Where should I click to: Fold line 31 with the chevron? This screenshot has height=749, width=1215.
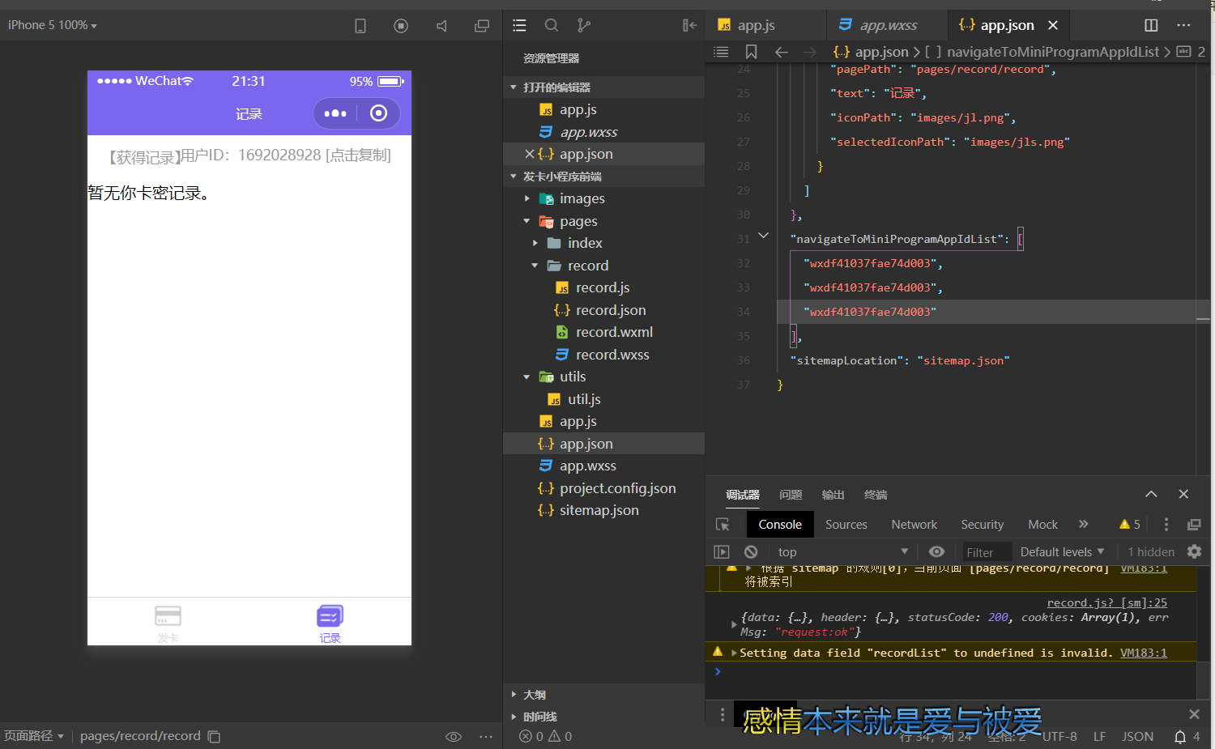click(763, 236)
